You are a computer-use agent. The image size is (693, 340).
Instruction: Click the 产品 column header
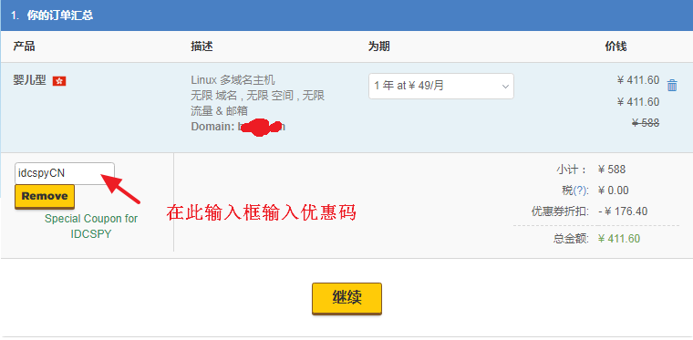(24, 46)
